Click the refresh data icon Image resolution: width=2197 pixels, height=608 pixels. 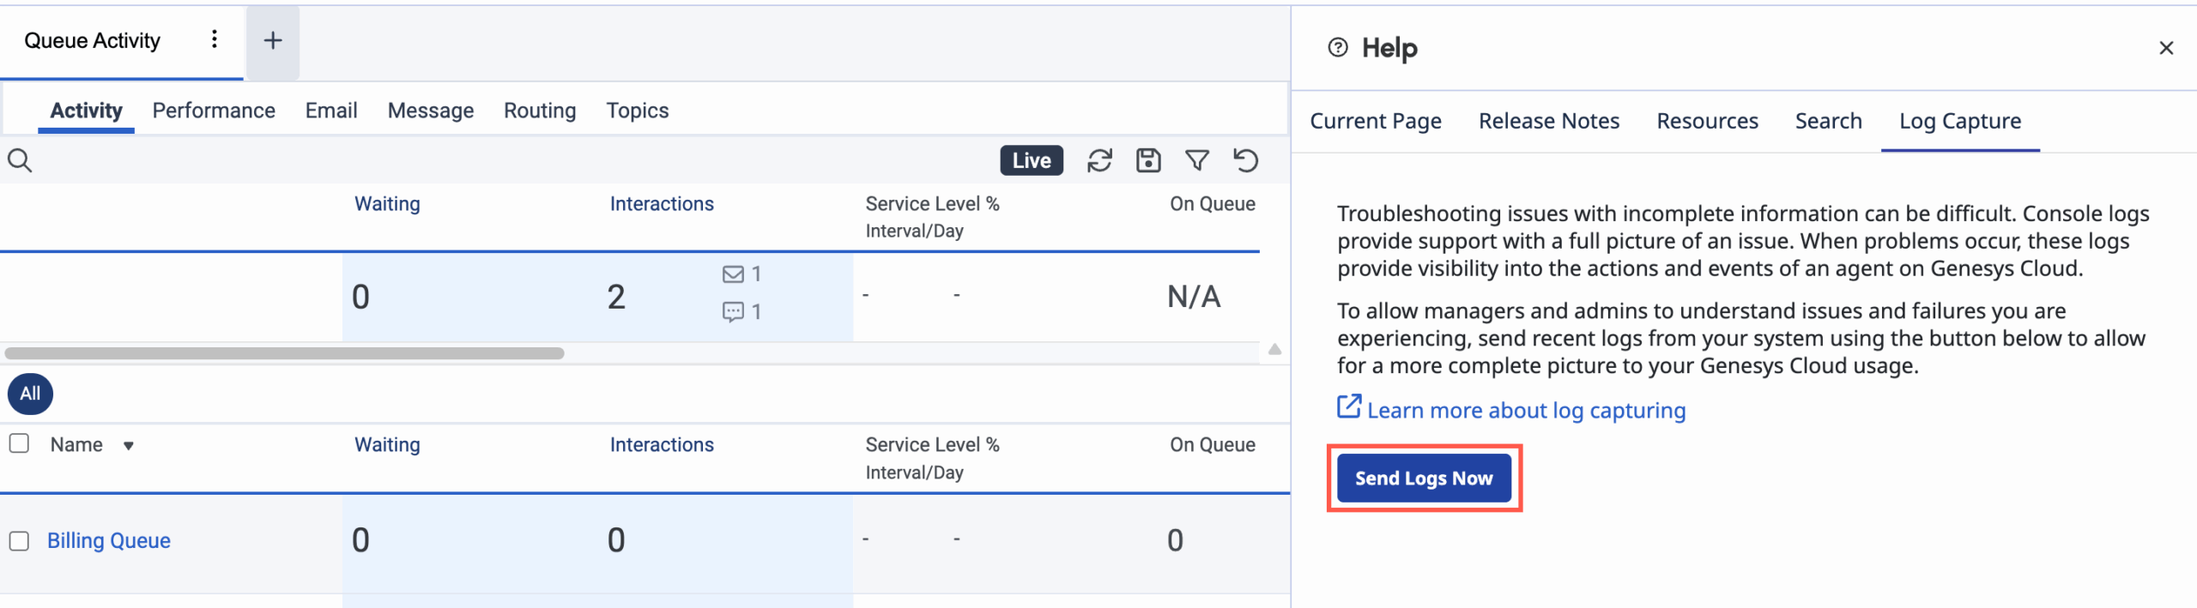pos(1099,160)
